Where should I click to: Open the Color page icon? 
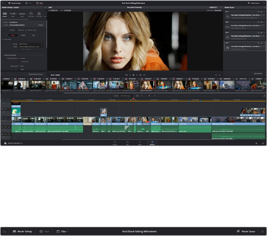pyautogui.click(x=140, y=142)
